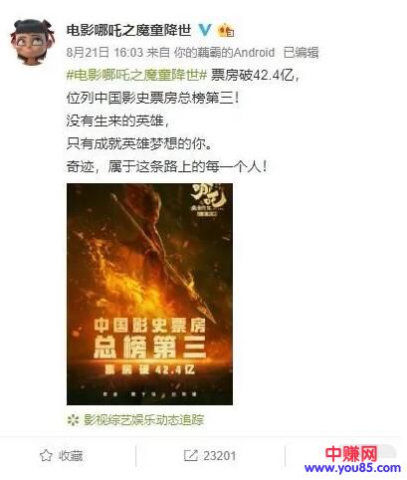Click the repost arrow icon
Screen dimensions: 407x480
[x=191, y=455]
